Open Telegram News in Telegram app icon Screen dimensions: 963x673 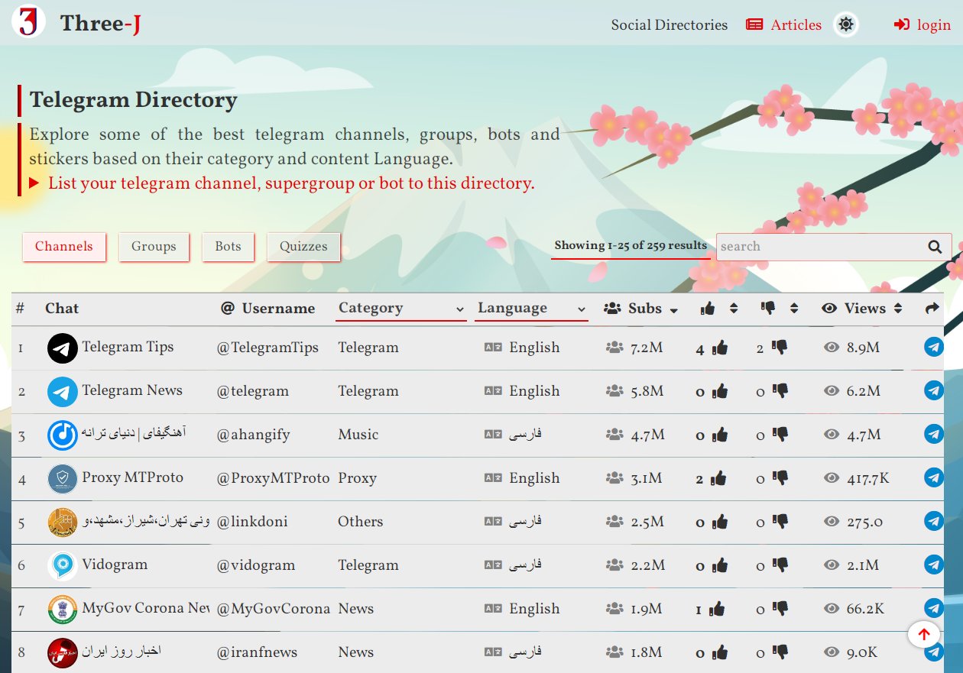(x=933, y=390)
